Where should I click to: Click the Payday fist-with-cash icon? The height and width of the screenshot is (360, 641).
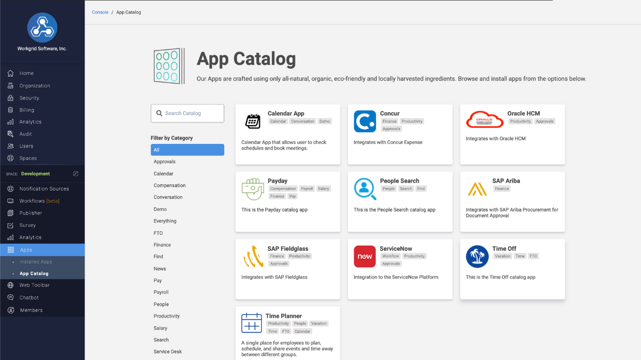[252, 189]
